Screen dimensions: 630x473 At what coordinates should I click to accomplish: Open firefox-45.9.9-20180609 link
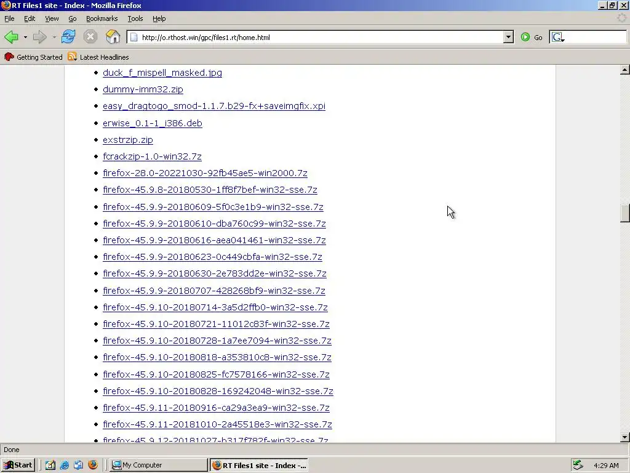(x=213, y=207)
